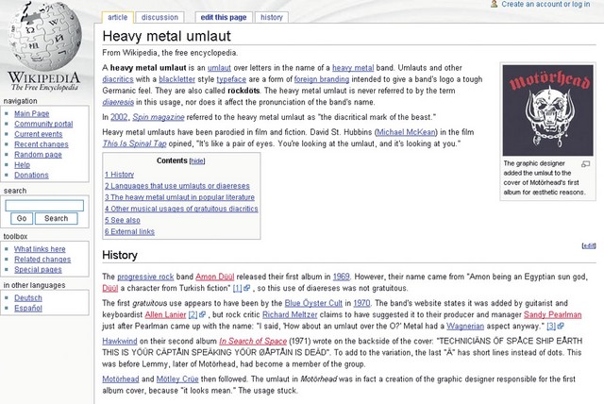Open the red Amon Düül link
This screenshot has height=404, width=604.
point(214,277)
